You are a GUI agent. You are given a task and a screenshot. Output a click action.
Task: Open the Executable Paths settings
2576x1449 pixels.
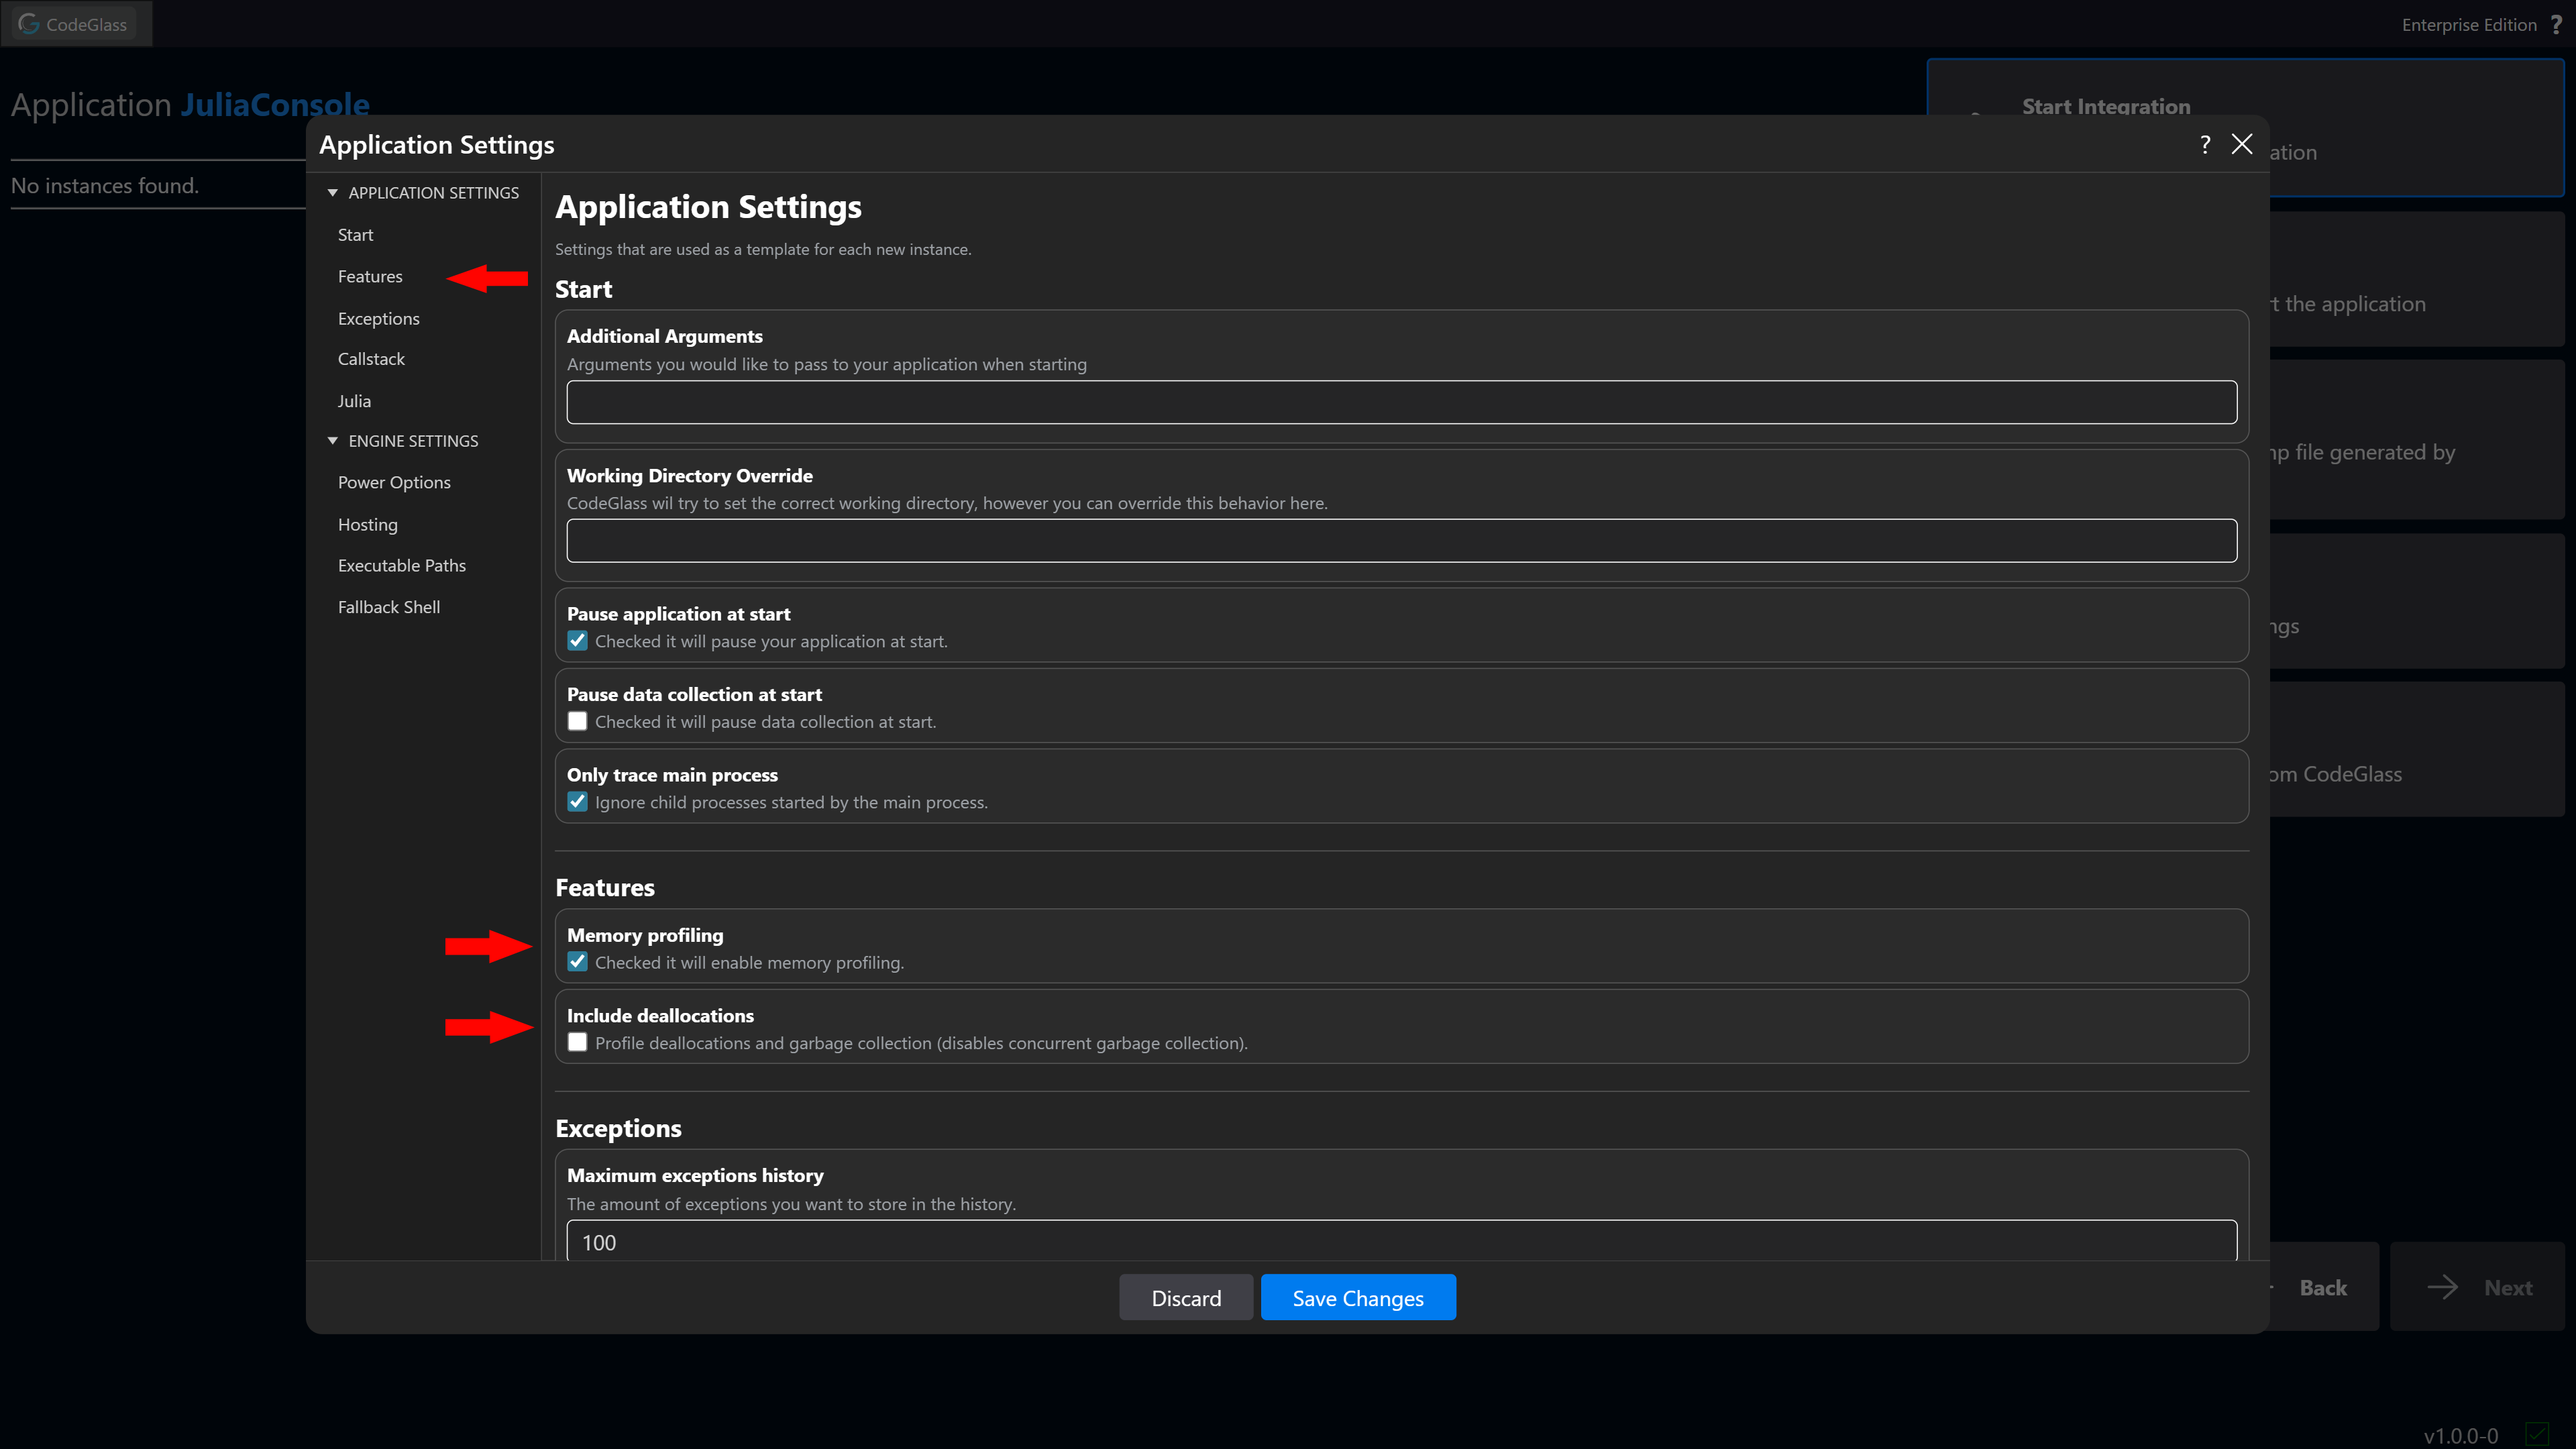point(401,565)
